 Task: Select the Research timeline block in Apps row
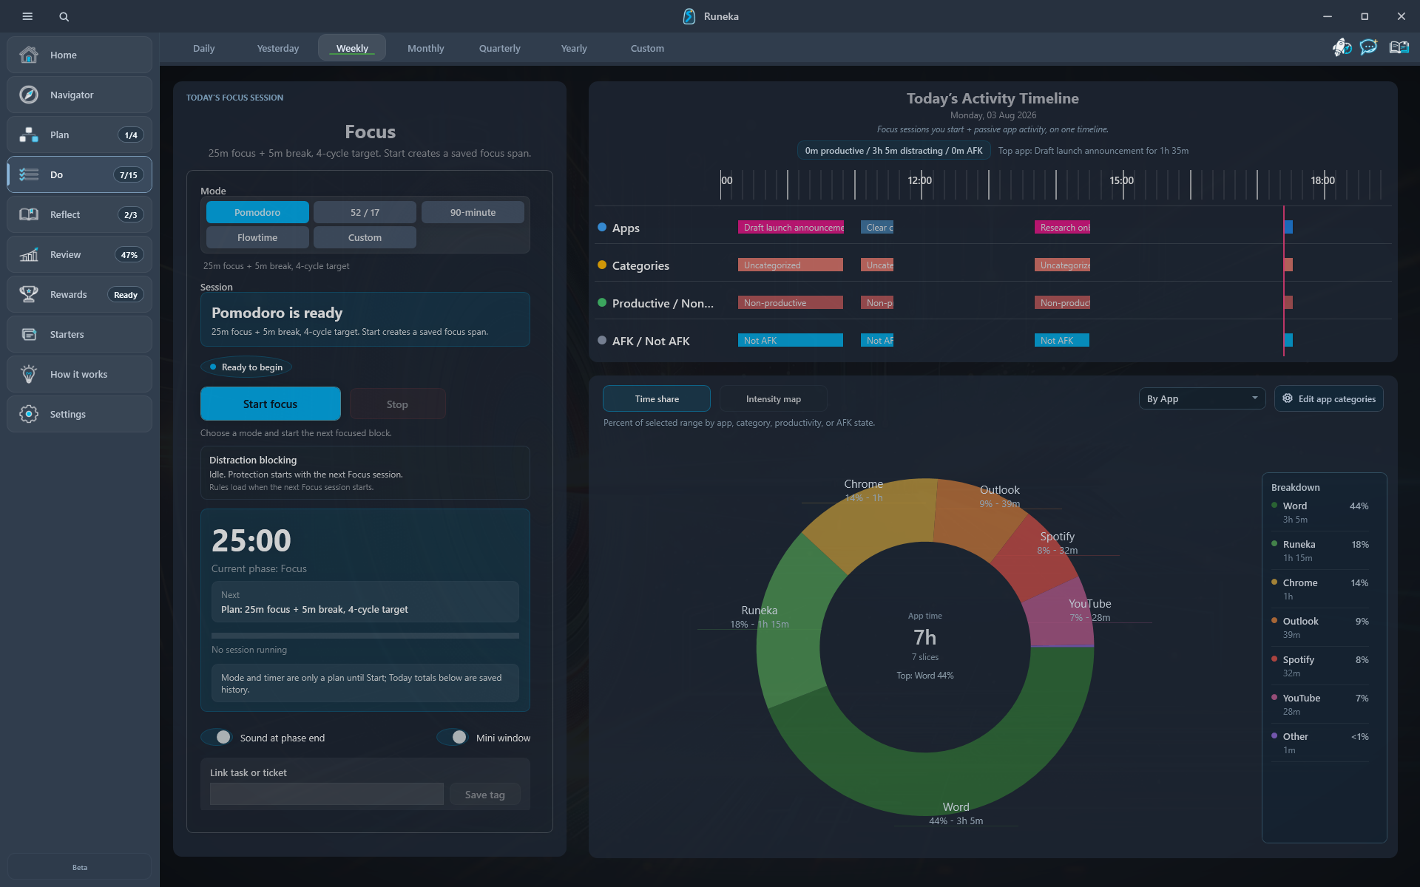click(x=1062, y=227)
